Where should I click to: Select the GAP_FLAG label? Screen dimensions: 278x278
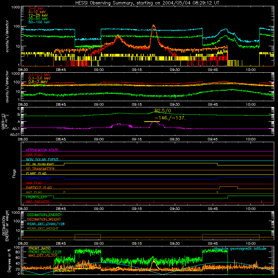(34, 155)
